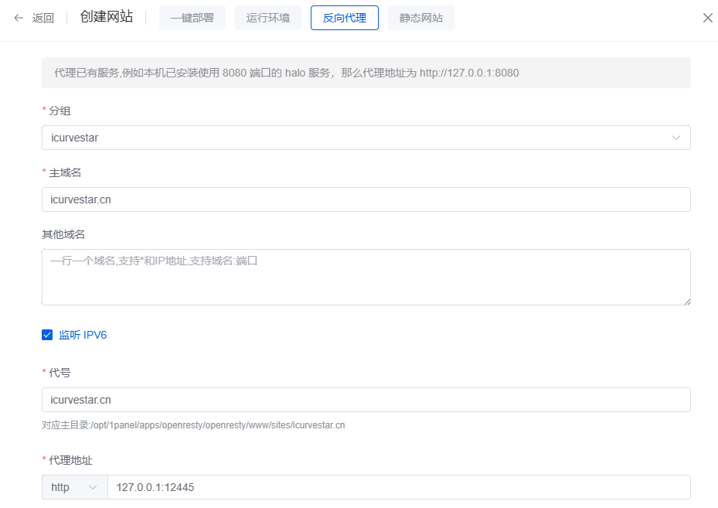Viewport: 718px width, 508px height.
Task: Click the 返回 link text
Action: (x=43, y=18)
